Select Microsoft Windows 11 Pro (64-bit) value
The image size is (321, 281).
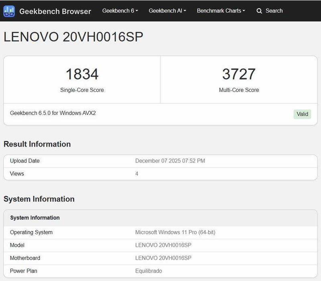point(175,232)
